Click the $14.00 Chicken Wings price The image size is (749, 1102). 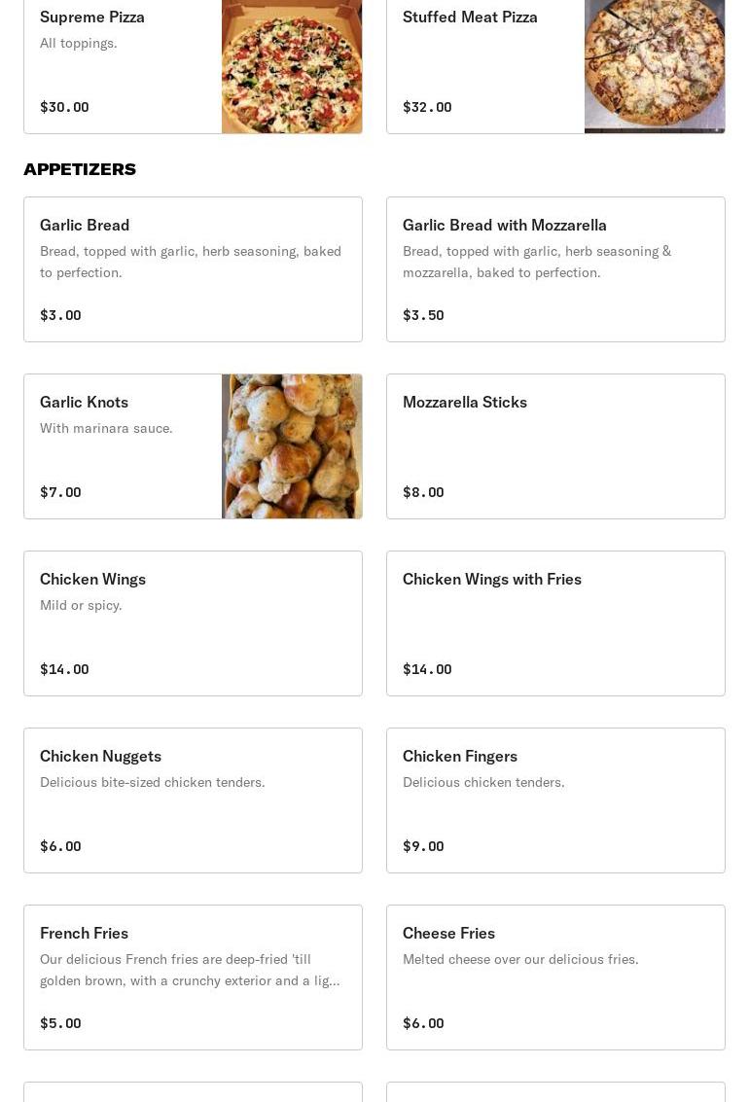[x=64, y=669]
